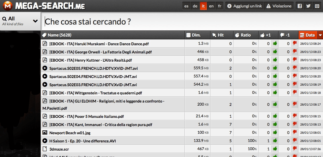Click Aggiungi un link button

(244, 6)
